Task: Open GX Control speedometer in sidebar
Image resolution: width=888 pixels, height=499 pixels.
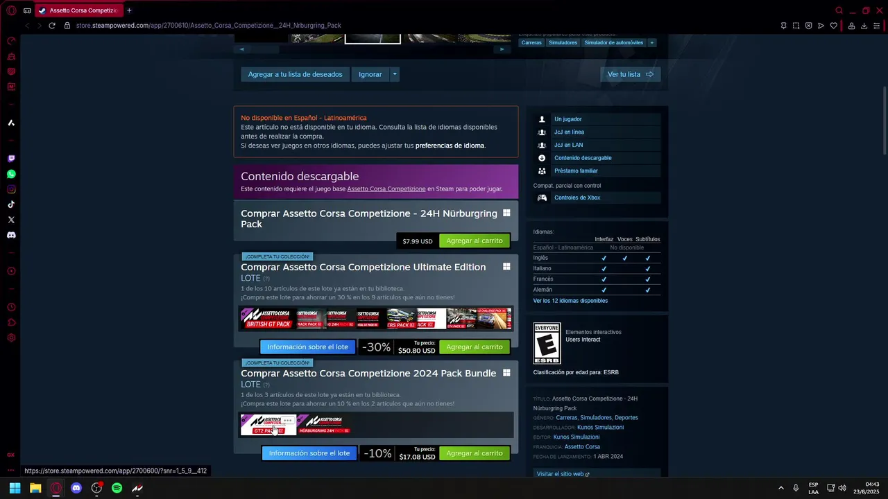Action: coord(11,41)
